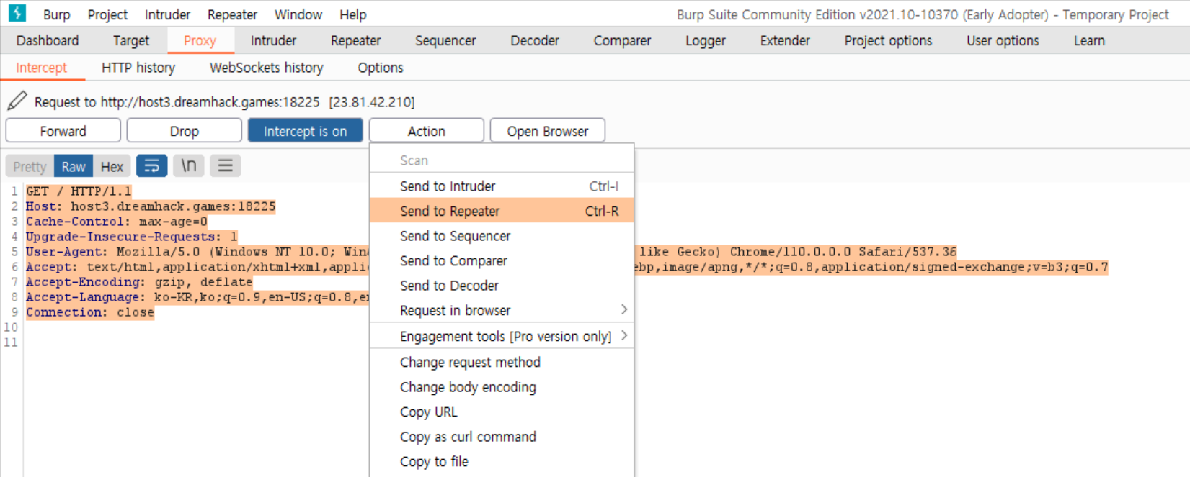Select Copy URL from Action menu

[502, 412]
